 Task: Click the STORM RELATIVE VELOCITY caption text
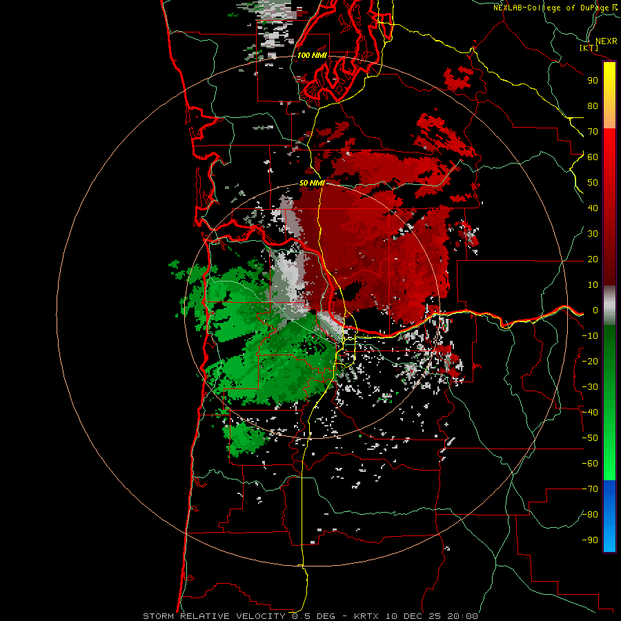click(x=214, y=616)
